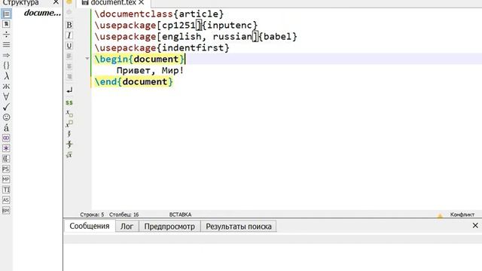Viewport: 482px width, 271px height.
Task: Apply underline with the U button
Action: click(x=69, y=46)
